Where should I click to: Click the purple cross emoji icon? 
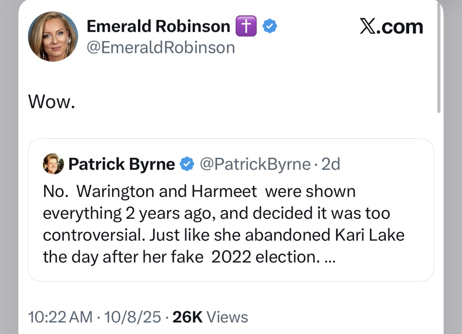pyautogui.click(x=243, y=26)
